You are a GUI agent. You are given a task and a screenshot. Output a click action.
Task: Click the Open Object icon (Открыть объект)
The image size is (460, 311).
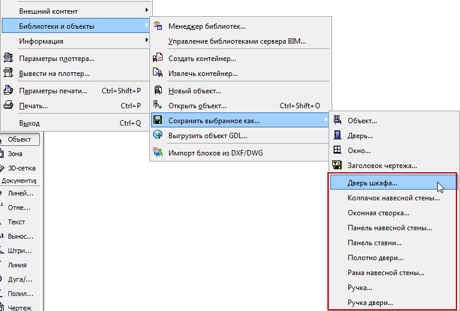point(158,105)
